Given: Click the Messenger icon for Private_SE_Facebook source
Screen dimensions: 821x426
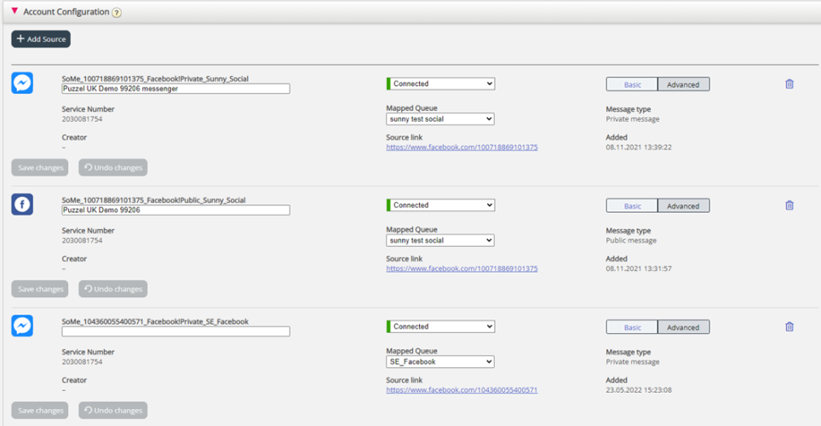Looking at the screenshot, I should pyautogui.click(x=22, y=326).
